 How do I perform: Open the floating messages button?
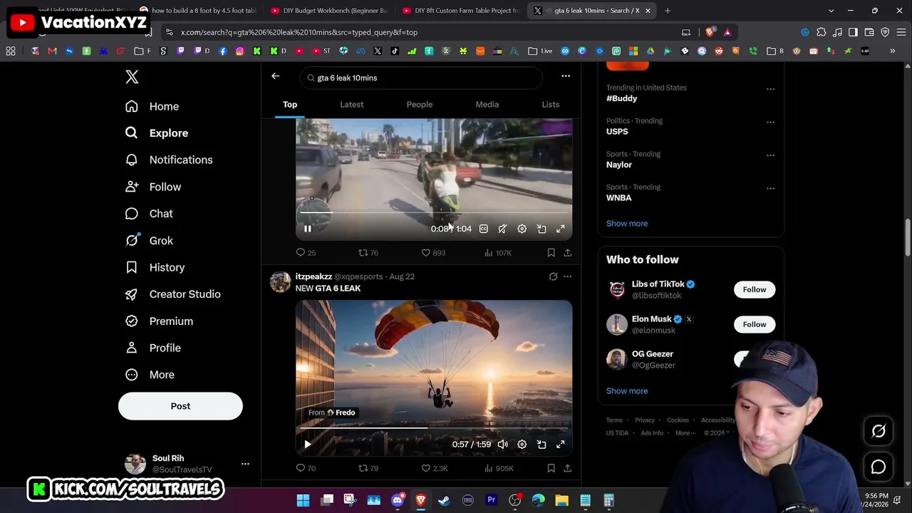pyautogui.click(x=879, y=467)
